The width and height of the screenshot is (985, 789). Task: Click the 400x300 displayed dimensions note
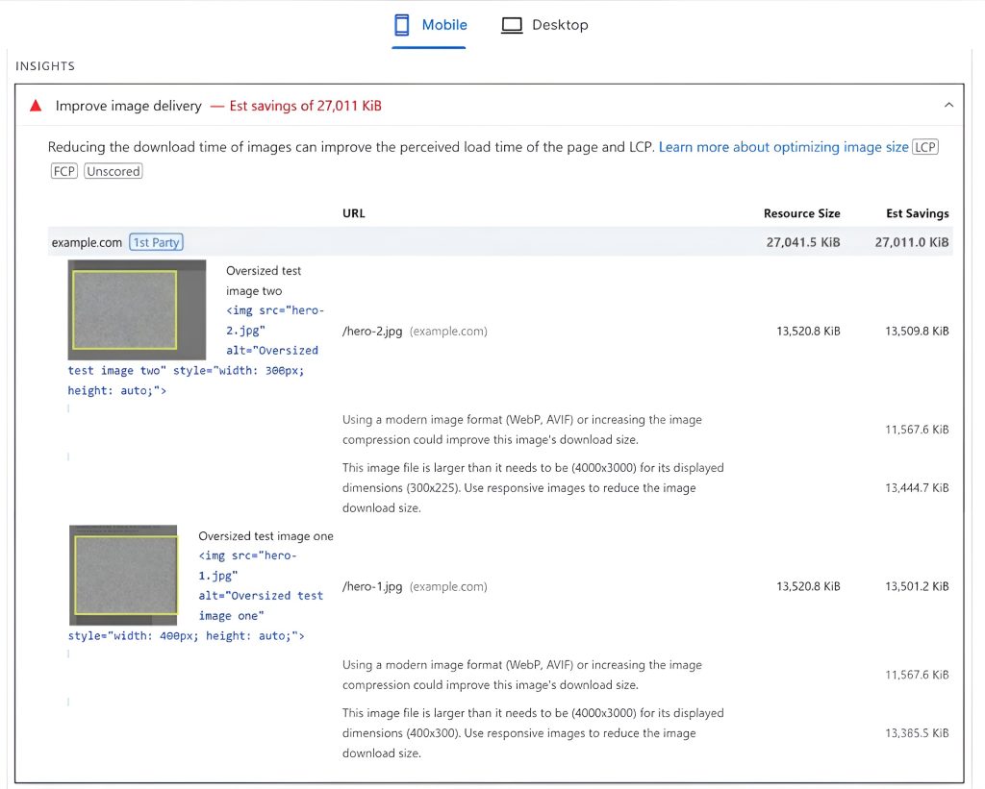click(x=533, y=733)
